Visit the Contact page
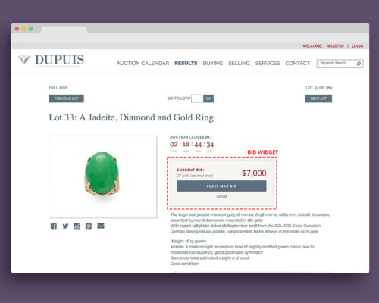 point(297,63)
